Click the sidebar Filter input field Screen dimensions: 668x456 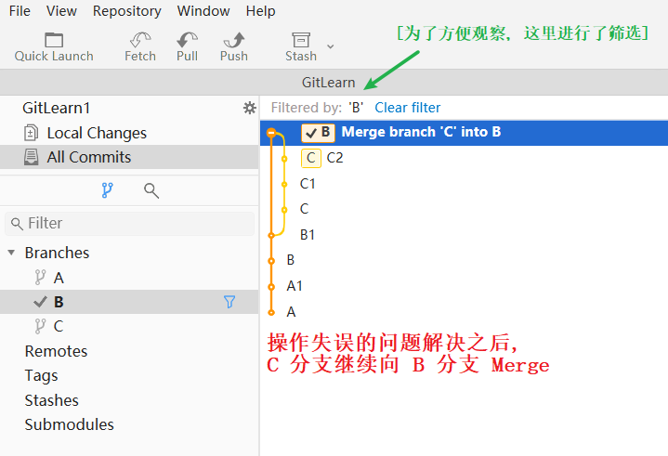(130, 223)
